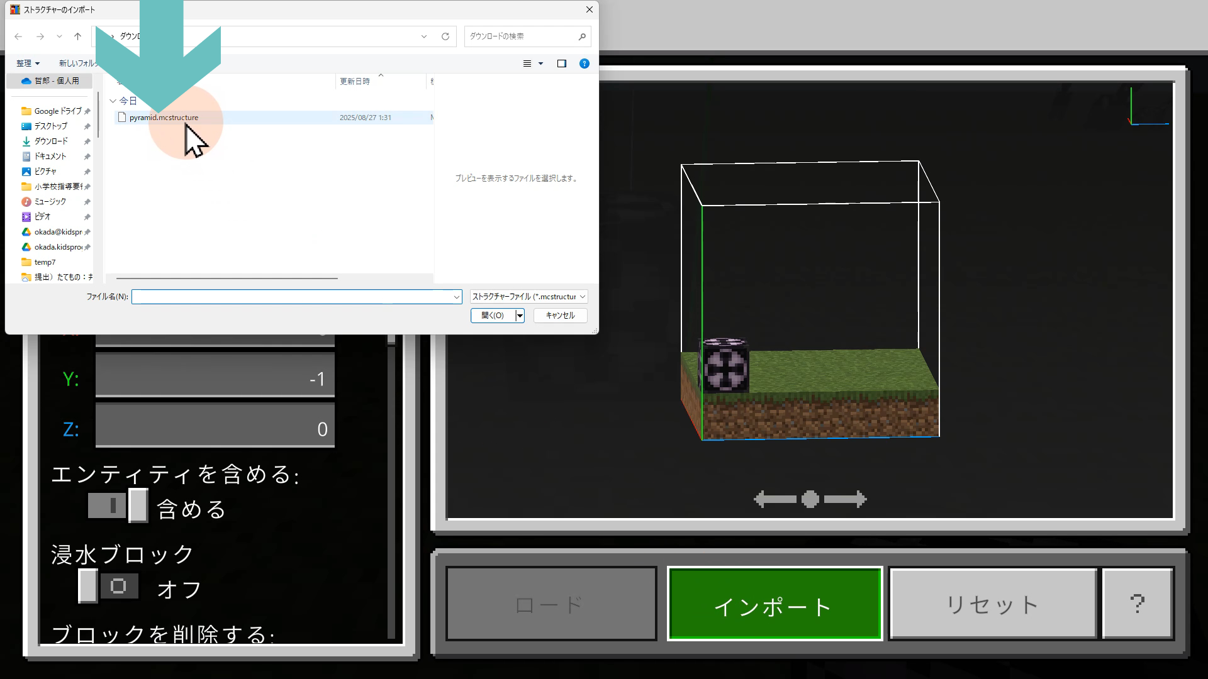Select the pyramid.mcstructure file
The image size is (1208, 679).
[x=164, y=118]
